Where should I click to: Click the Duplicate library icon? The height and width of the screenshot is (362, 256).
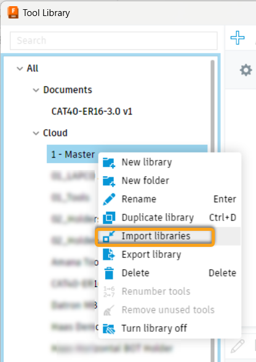(x=109, y=218)
